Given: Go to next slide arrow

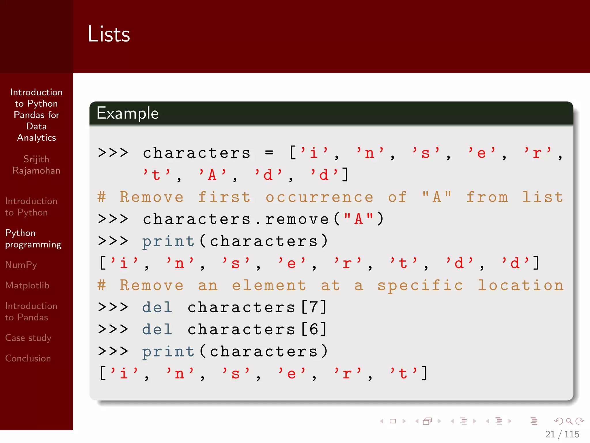Looking at the screenshot, I should coord(404,421).
